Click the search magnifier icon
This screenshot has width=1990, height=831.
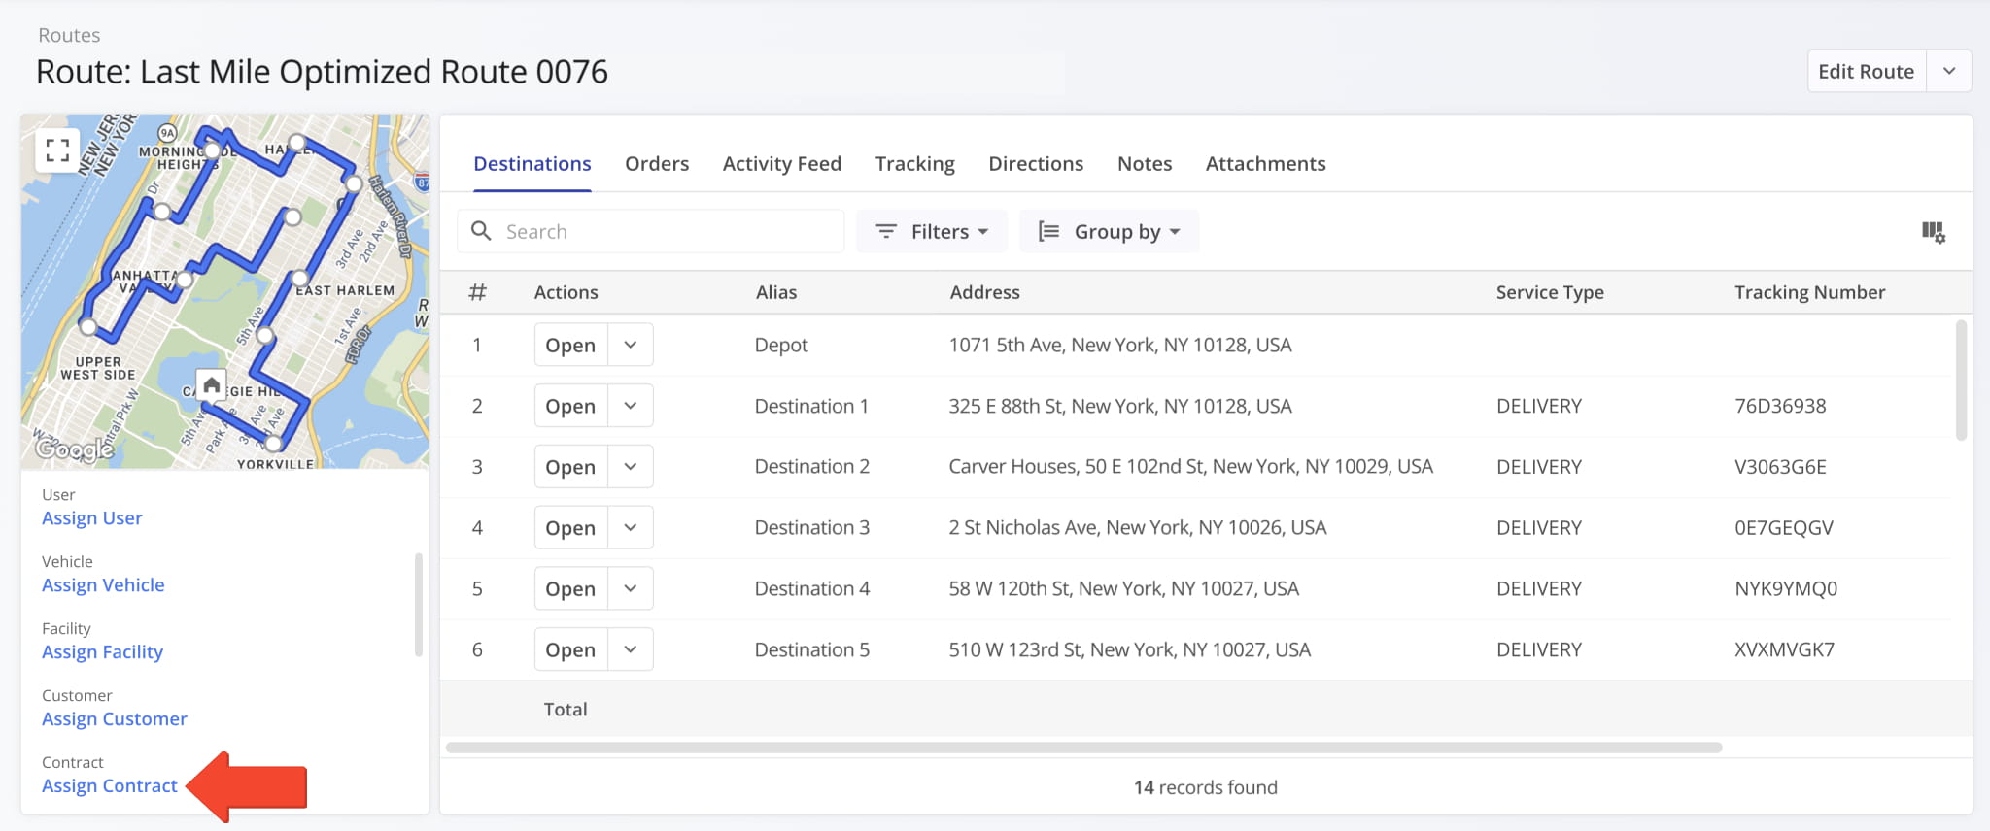481,231
